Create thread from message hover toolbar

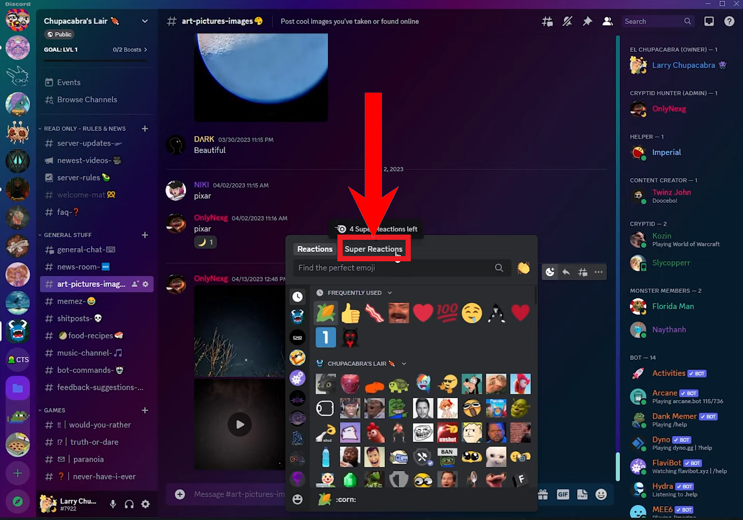[x=583, y=272]
